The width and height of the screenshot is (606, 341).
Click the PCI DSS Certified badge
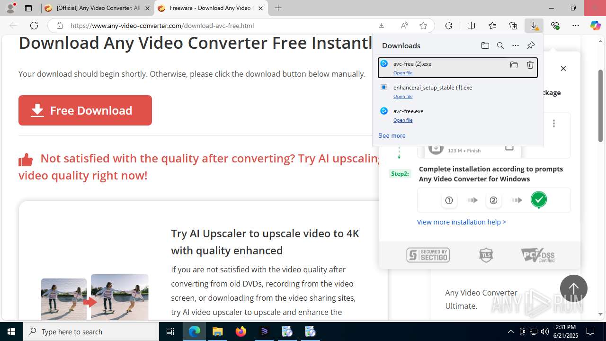tap(538, 255)
